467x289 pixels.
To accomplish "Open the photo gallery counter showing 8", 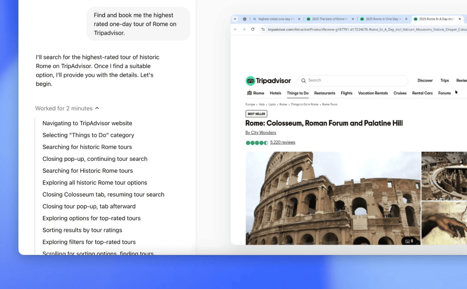I will [409, 241].
